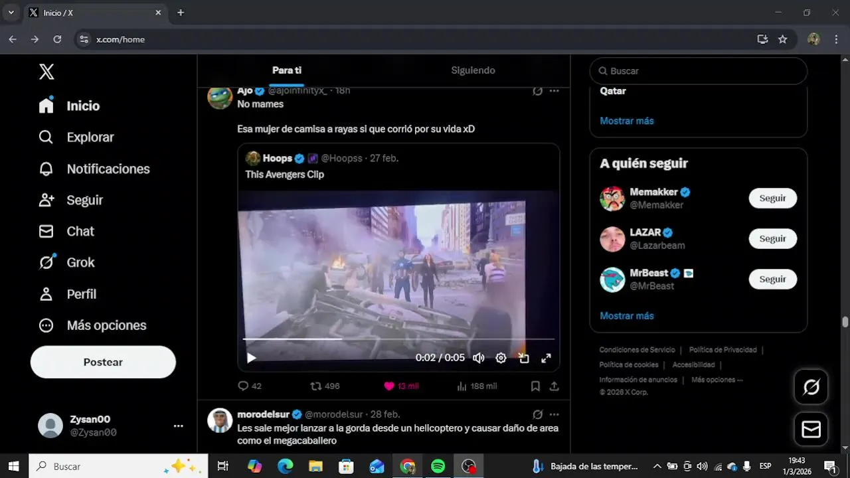
Task: Seek on the video progress bar
Action: click(x=398, y=339)
